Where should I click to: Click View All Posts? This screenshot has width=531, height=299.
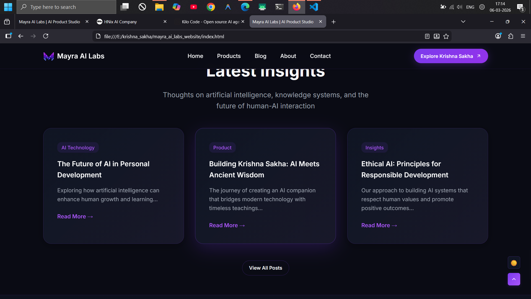coord(265,268)
